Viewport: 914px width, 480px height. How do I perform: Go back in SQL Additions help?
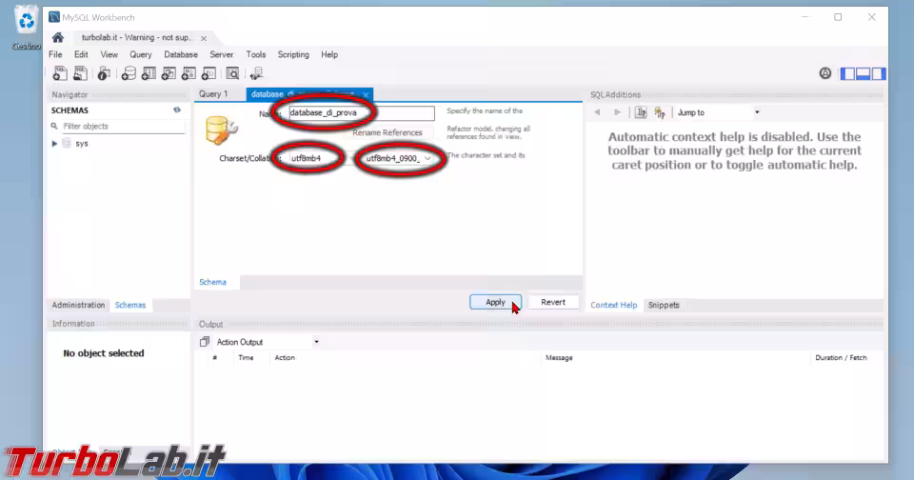pos(597,112)
